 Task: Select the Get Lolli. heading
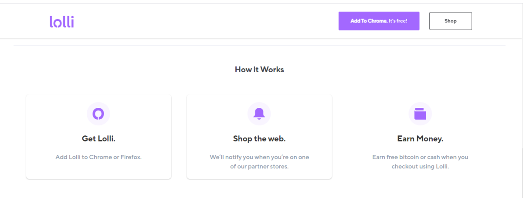(98, 139)
